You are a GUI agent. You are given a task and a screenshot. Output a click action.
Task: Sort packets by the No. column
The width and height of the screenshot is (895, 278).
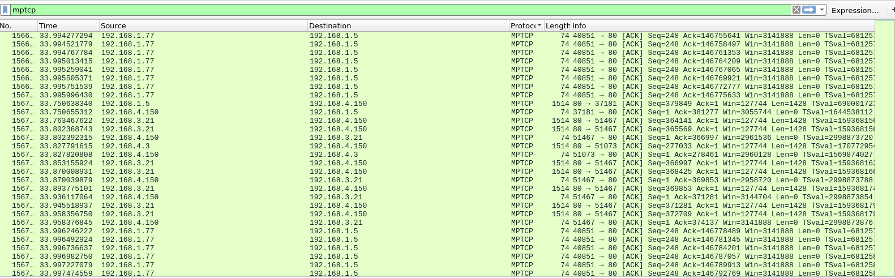pyautogui.click(x=17, y=25)
